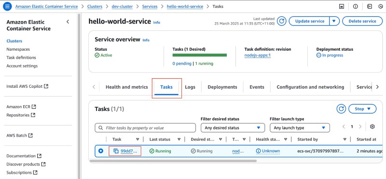Select the radio button for task 99dd7
Screen dimensions: 386x179
tap(101, 151)
